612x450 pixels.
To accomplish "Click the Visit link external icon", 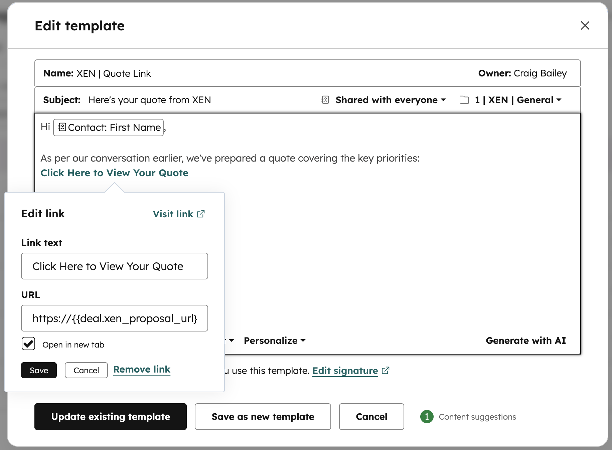I will coord(201,214).
